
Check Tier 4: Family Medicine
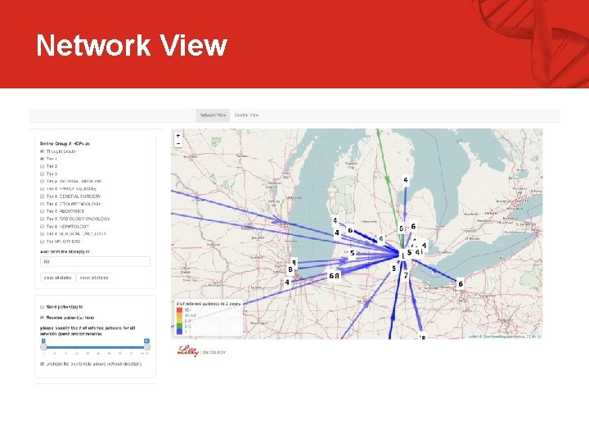[x=42, y=189]
